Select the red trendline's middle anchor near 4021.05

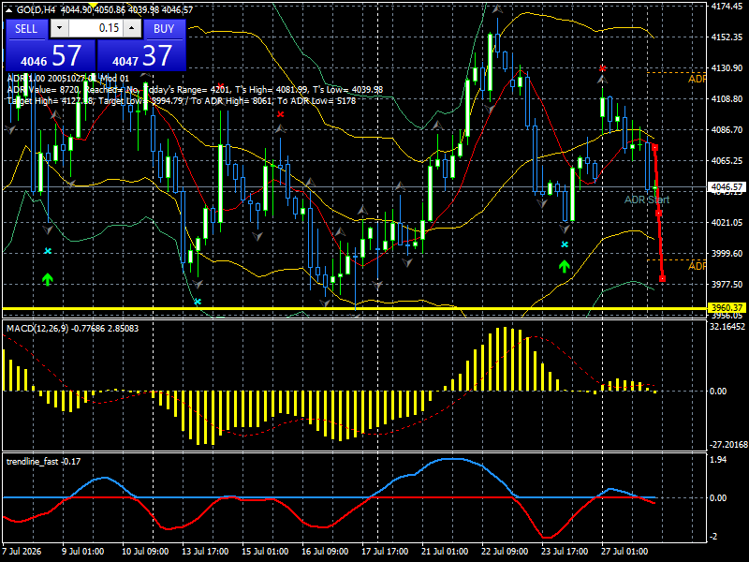point(658,214)
